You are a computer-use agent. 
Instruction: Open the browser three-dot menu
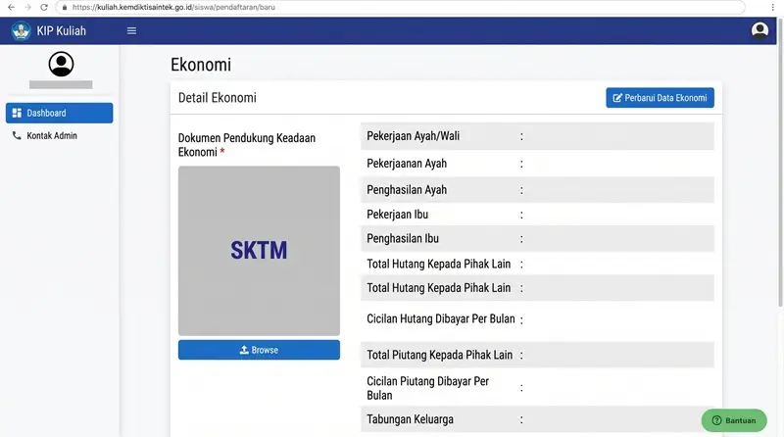click(772, 7)
